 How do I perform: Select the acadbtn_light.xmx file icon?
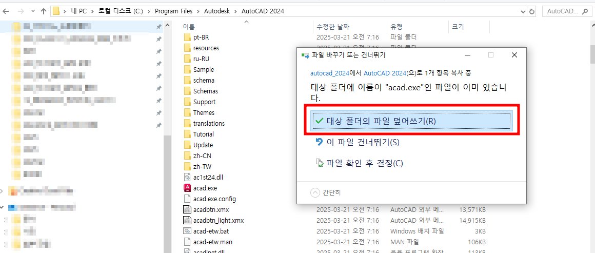tap(187, 220)
